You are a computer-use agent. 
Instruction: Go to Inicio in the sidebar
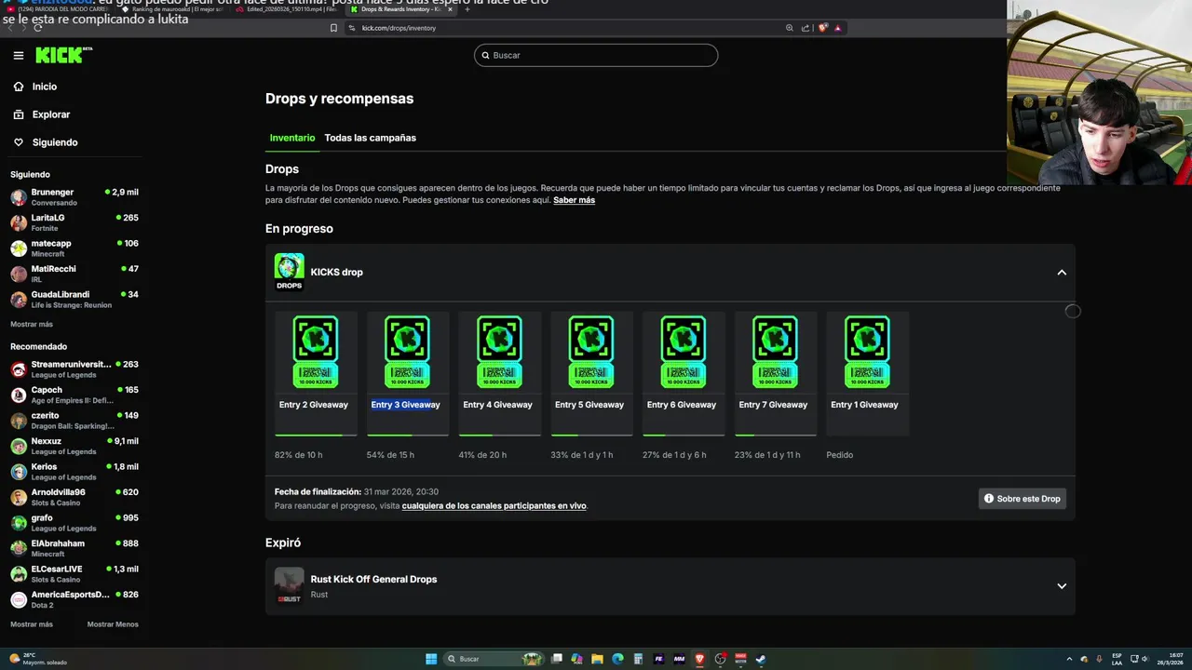coord(44,87)
